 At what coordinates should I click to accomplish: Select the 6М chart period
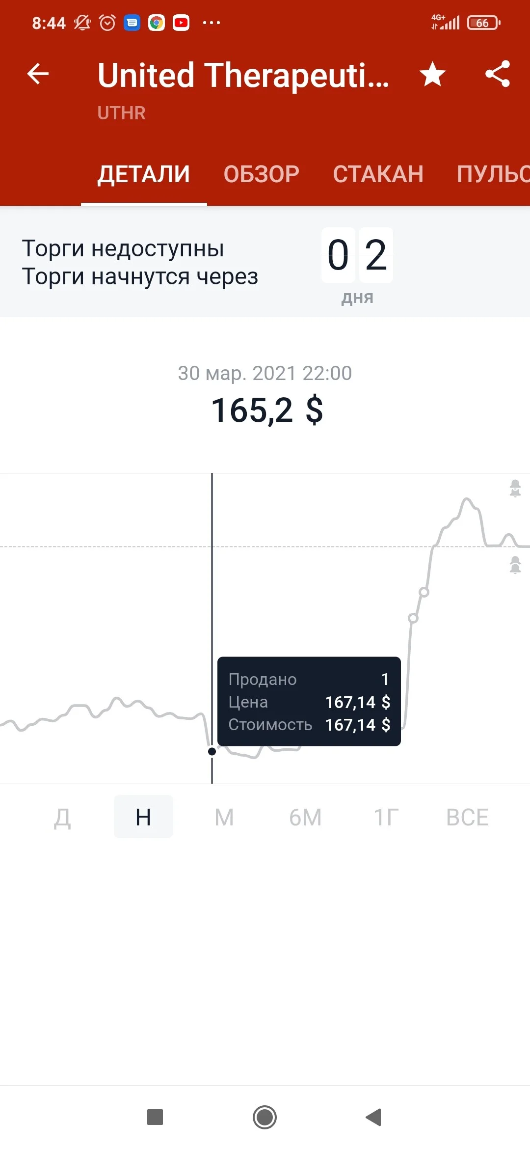pyautogui.click(x=305, y=818)
